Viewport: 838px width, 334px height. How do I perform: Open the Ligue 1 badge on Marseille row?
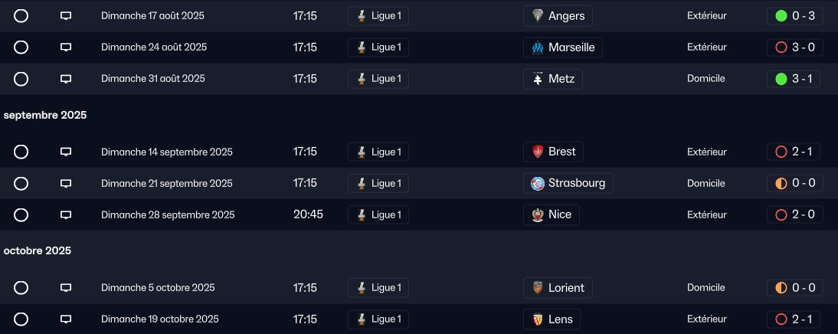pyautogui.click(x=378, y=47)
